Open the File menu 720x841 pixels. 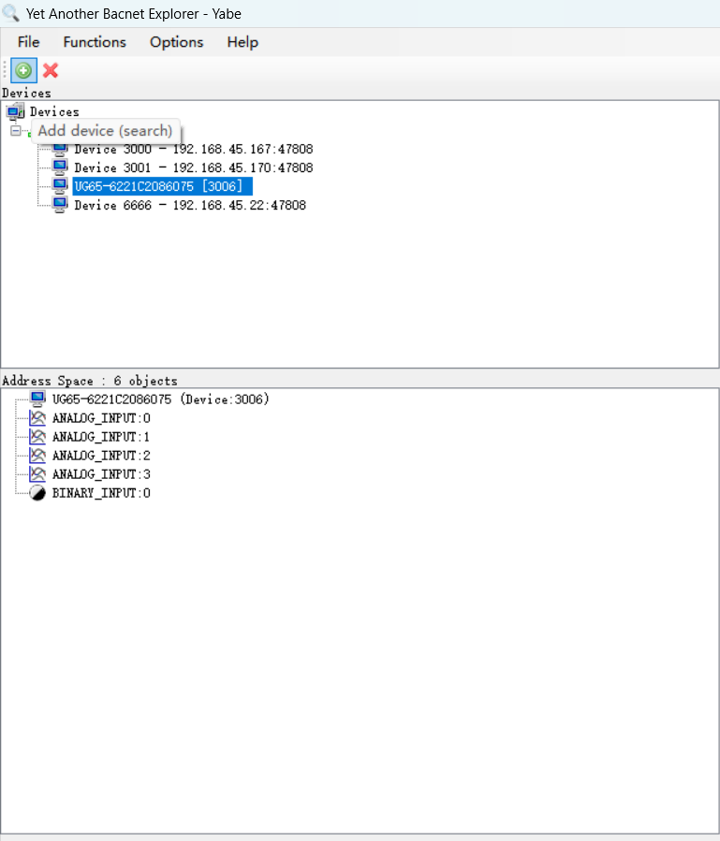click(28, 42)
